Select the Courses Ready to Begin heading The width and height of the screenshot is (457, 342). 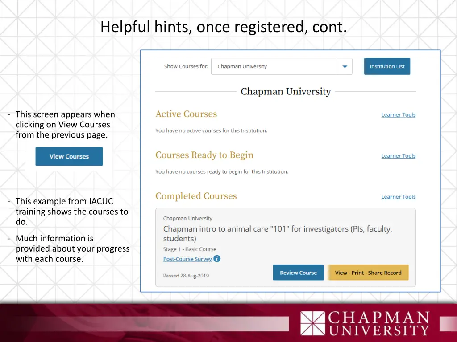pos(204,155)
